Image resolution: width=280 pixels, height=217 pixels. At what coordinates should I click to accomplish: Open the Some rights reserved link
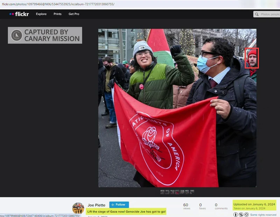click(x=263, y=215)
